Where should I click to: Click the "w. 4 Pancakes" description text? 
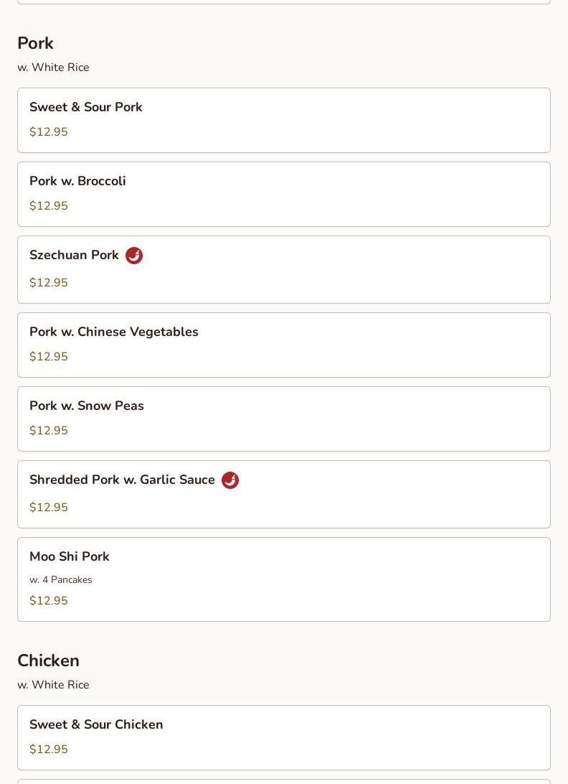point(61,580)
